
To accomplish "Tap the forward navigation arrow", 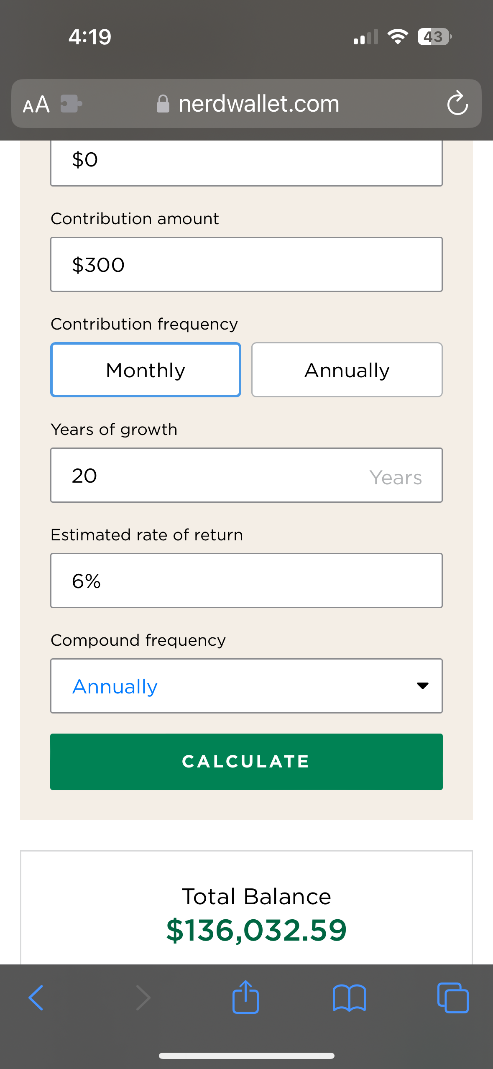I will pyautogui.click(x=143, y=997).
